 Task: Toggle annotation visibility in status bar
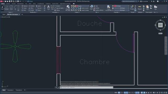coord(144,93)
